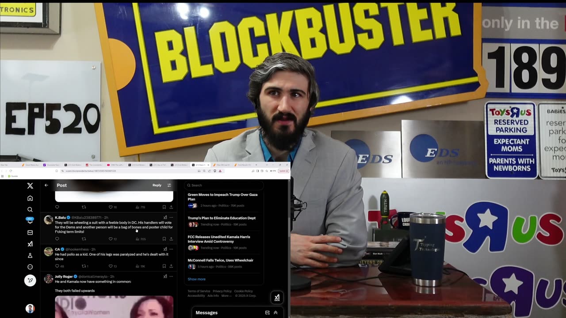Go to Home in X sidebar

click(x=30, y=198)
